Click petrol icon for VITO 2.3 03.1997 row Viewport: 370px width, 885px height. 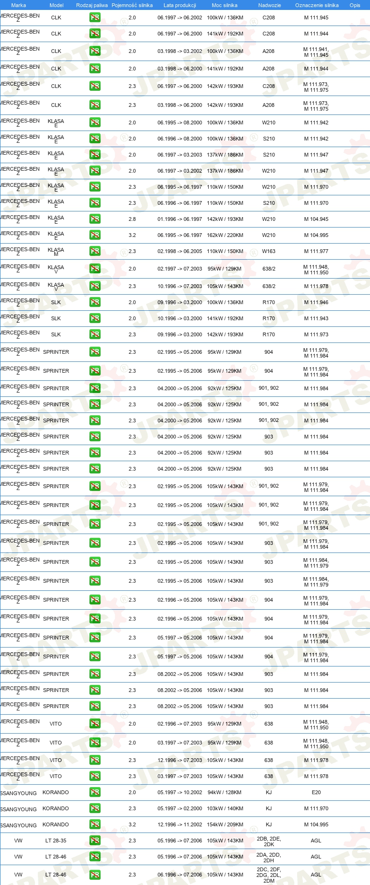[x=95, y=776]
